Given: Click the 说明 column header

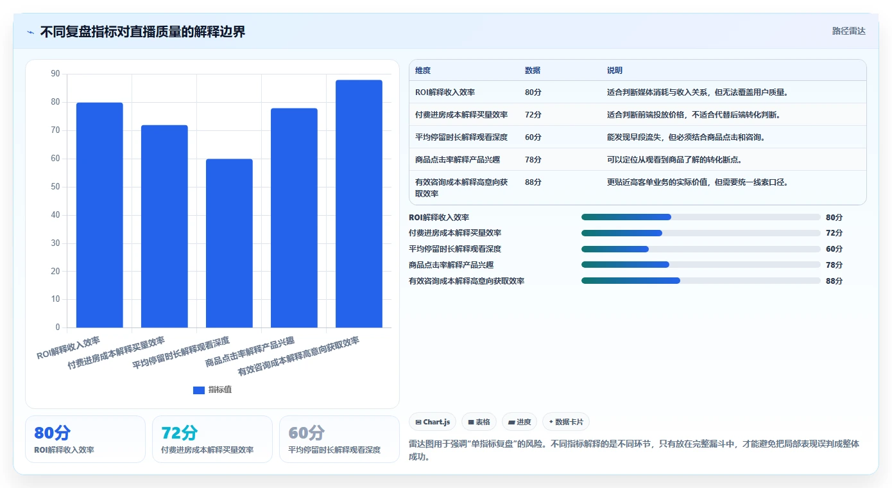Looking at the screenshot, I should click(x=615, y=71).
